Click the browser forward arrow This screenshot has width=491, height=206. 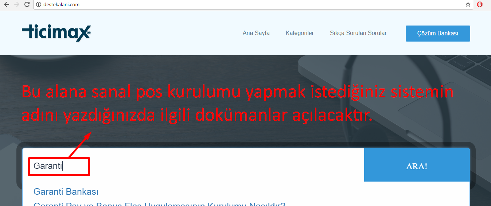pyautogui.click(x=16, y=5)
